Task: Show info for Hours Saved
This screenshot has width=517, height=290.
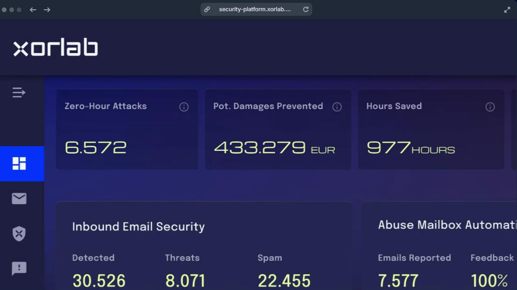Action: click(x=490, y=107)
